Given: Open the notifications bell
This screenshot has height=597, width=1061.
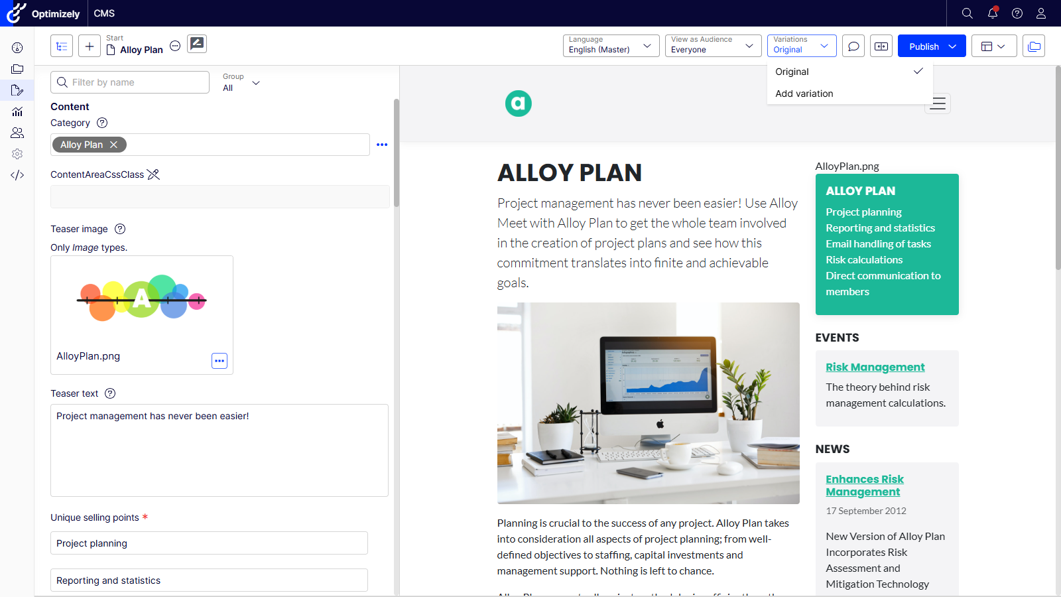Looking at the screenshot, I should coord(993,13).
